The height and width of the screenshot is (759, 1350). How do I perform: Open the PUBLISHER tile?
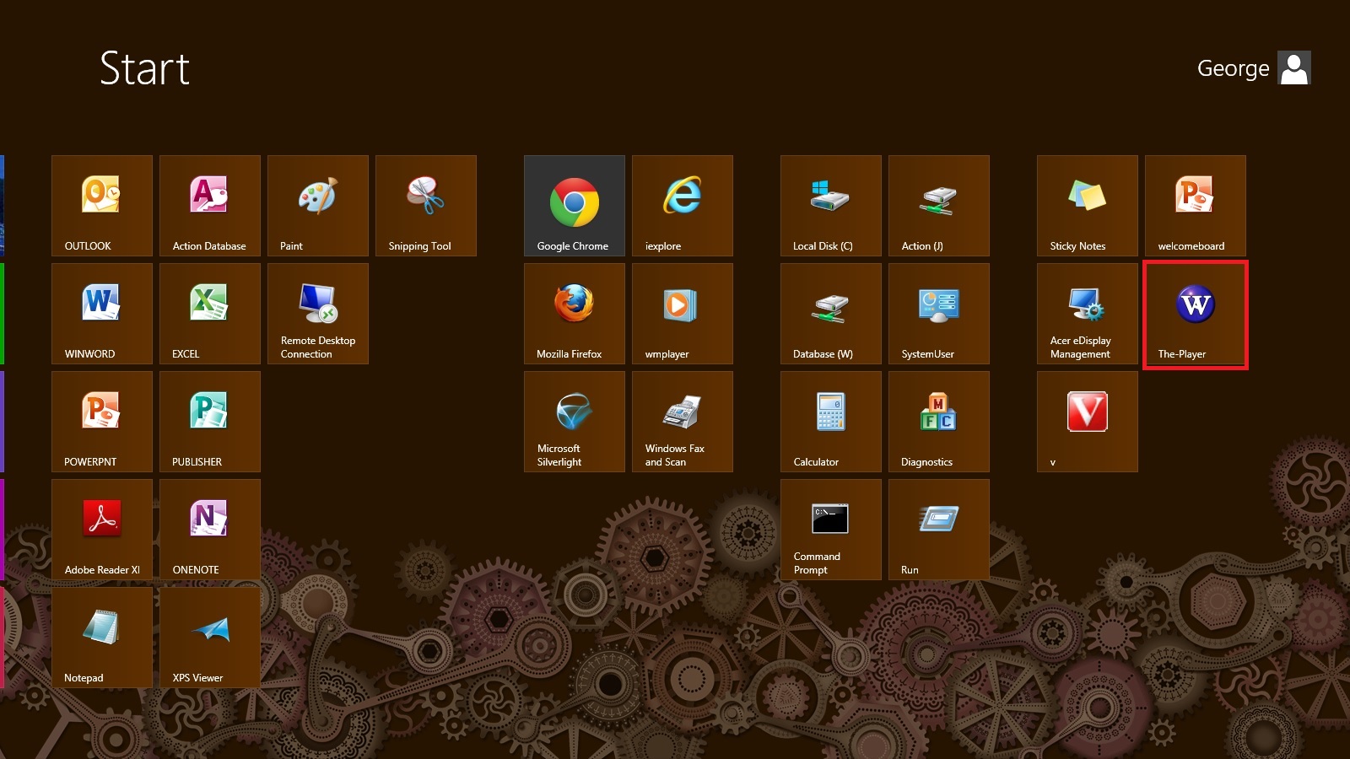210,422
